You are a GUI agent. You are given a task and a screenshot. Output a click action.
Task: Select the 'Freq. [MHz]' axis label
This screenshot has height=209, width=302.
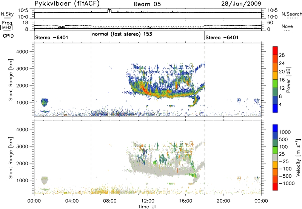(7, 25)
